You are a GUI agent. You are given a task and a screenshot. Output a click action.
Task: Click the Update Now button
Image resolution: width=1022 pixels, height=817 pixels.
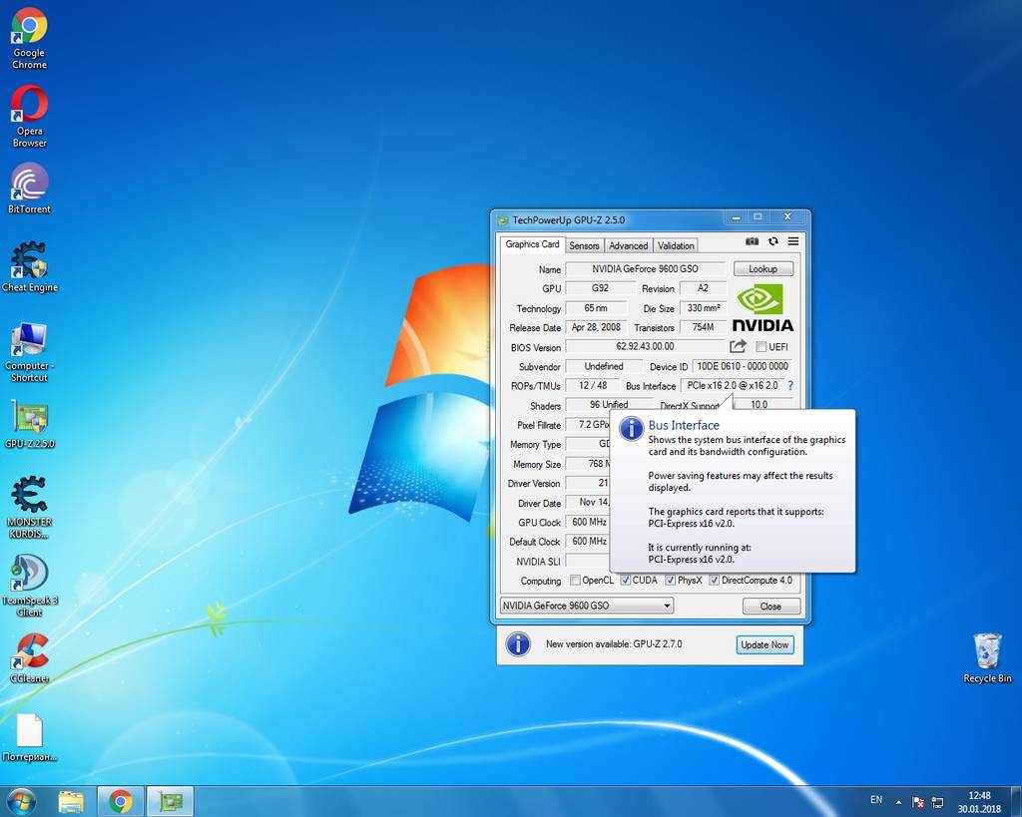click(x=765, y=644)
